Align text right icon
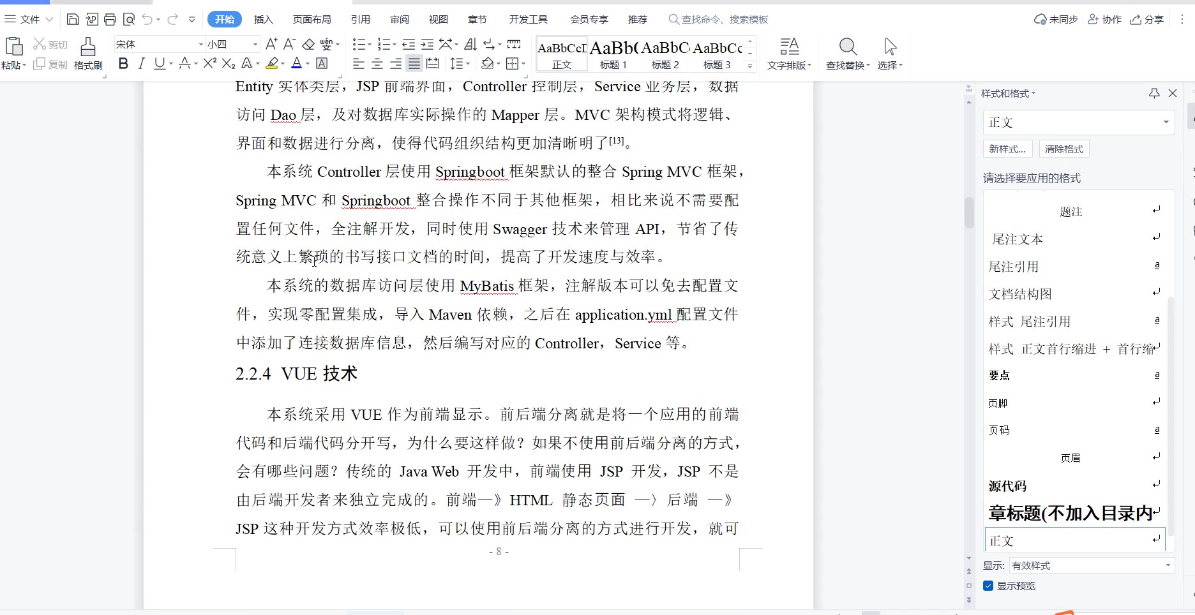Viewport: 1195px width, 615px height. click(x=396, y=63)
